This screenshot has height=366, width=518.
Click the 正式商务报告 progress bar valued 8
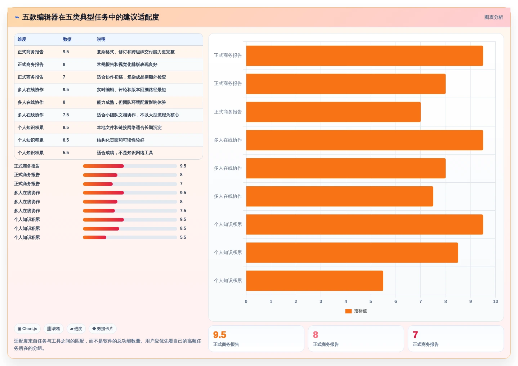(130, 175)
